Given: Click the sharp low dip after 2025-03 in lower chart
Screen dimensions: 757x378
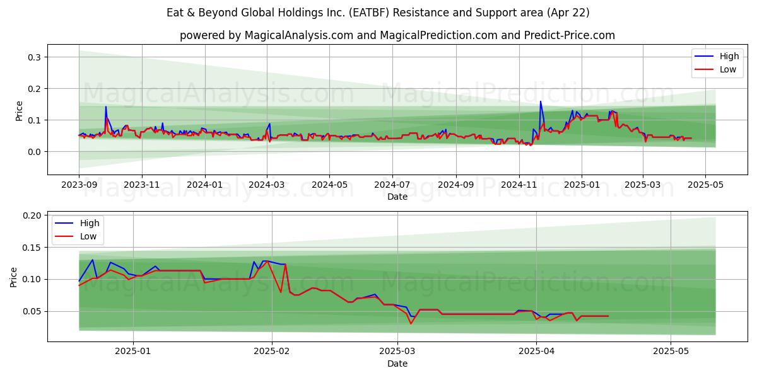Looking at the screenshot, I should (x=411, y=323).
